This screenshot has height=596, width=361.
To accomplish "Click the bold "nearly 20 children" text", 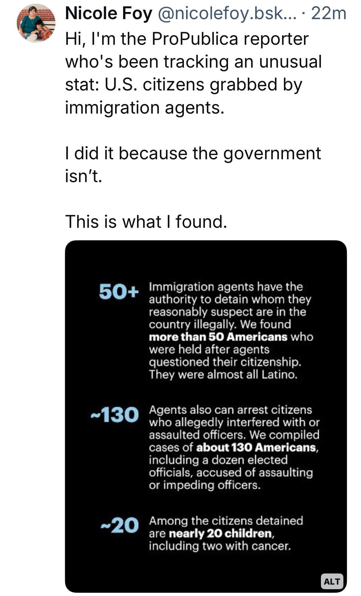I will tap(221, 533).
